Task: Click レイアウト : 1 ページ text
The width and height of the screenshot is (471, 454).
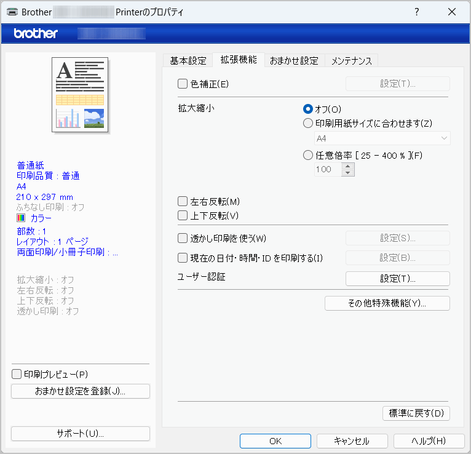Action: tap(52, 241)
